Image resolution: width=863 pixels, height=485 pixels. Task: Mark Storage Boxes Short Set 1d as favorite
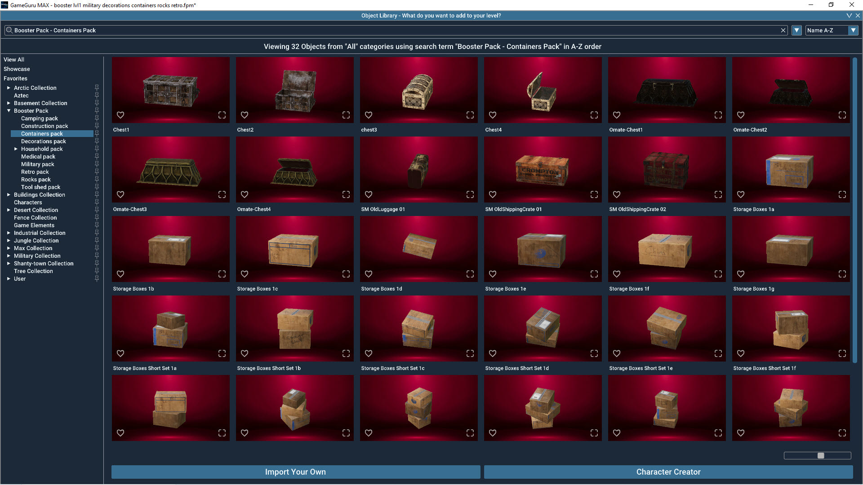click(x=493, y=353)
